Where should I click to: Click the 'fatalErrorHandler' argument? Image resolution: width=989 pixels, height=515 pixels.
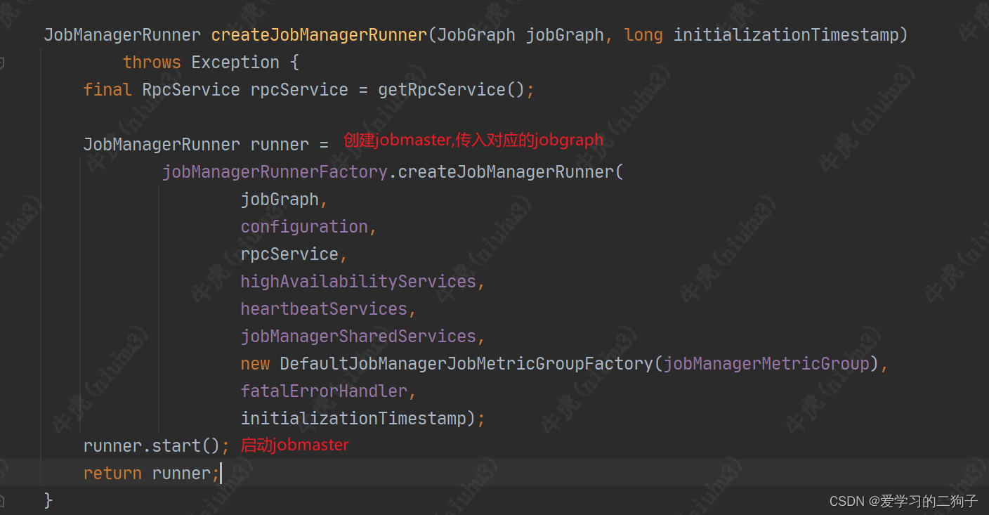pos(323,391)
